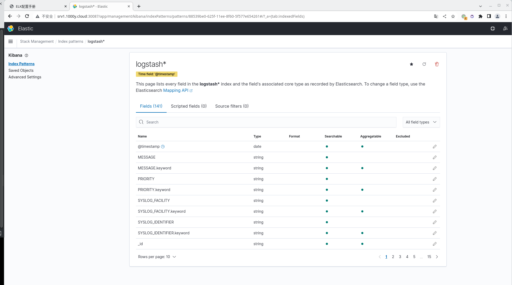This screenshot has width=512, height=285.
Task: Jump to page 15 of fields
Action: tap(429, 257)
